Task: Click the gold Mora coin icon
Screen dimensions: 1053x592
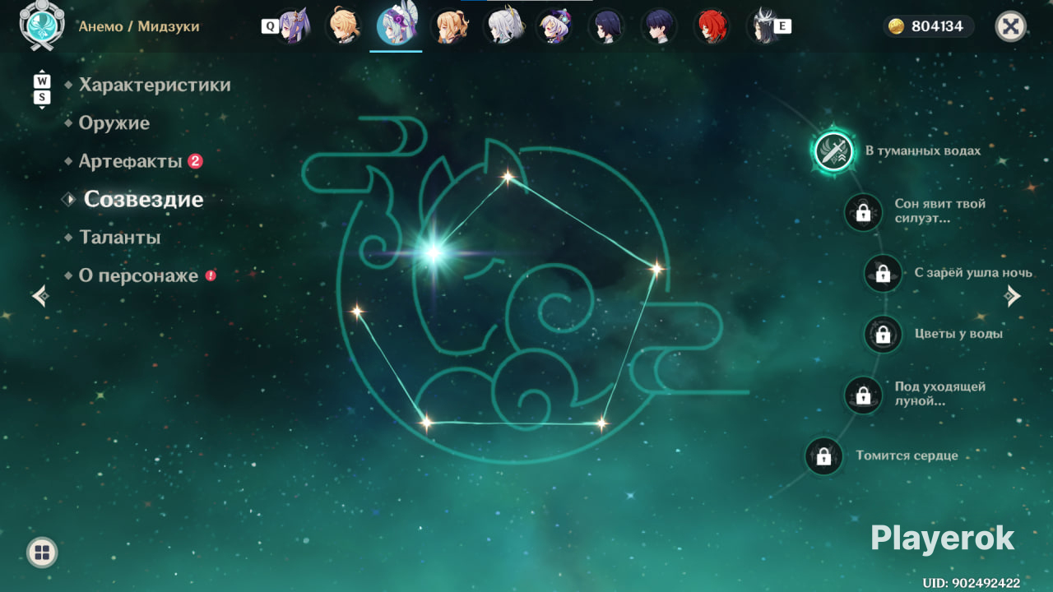Action: coord(897,26)
